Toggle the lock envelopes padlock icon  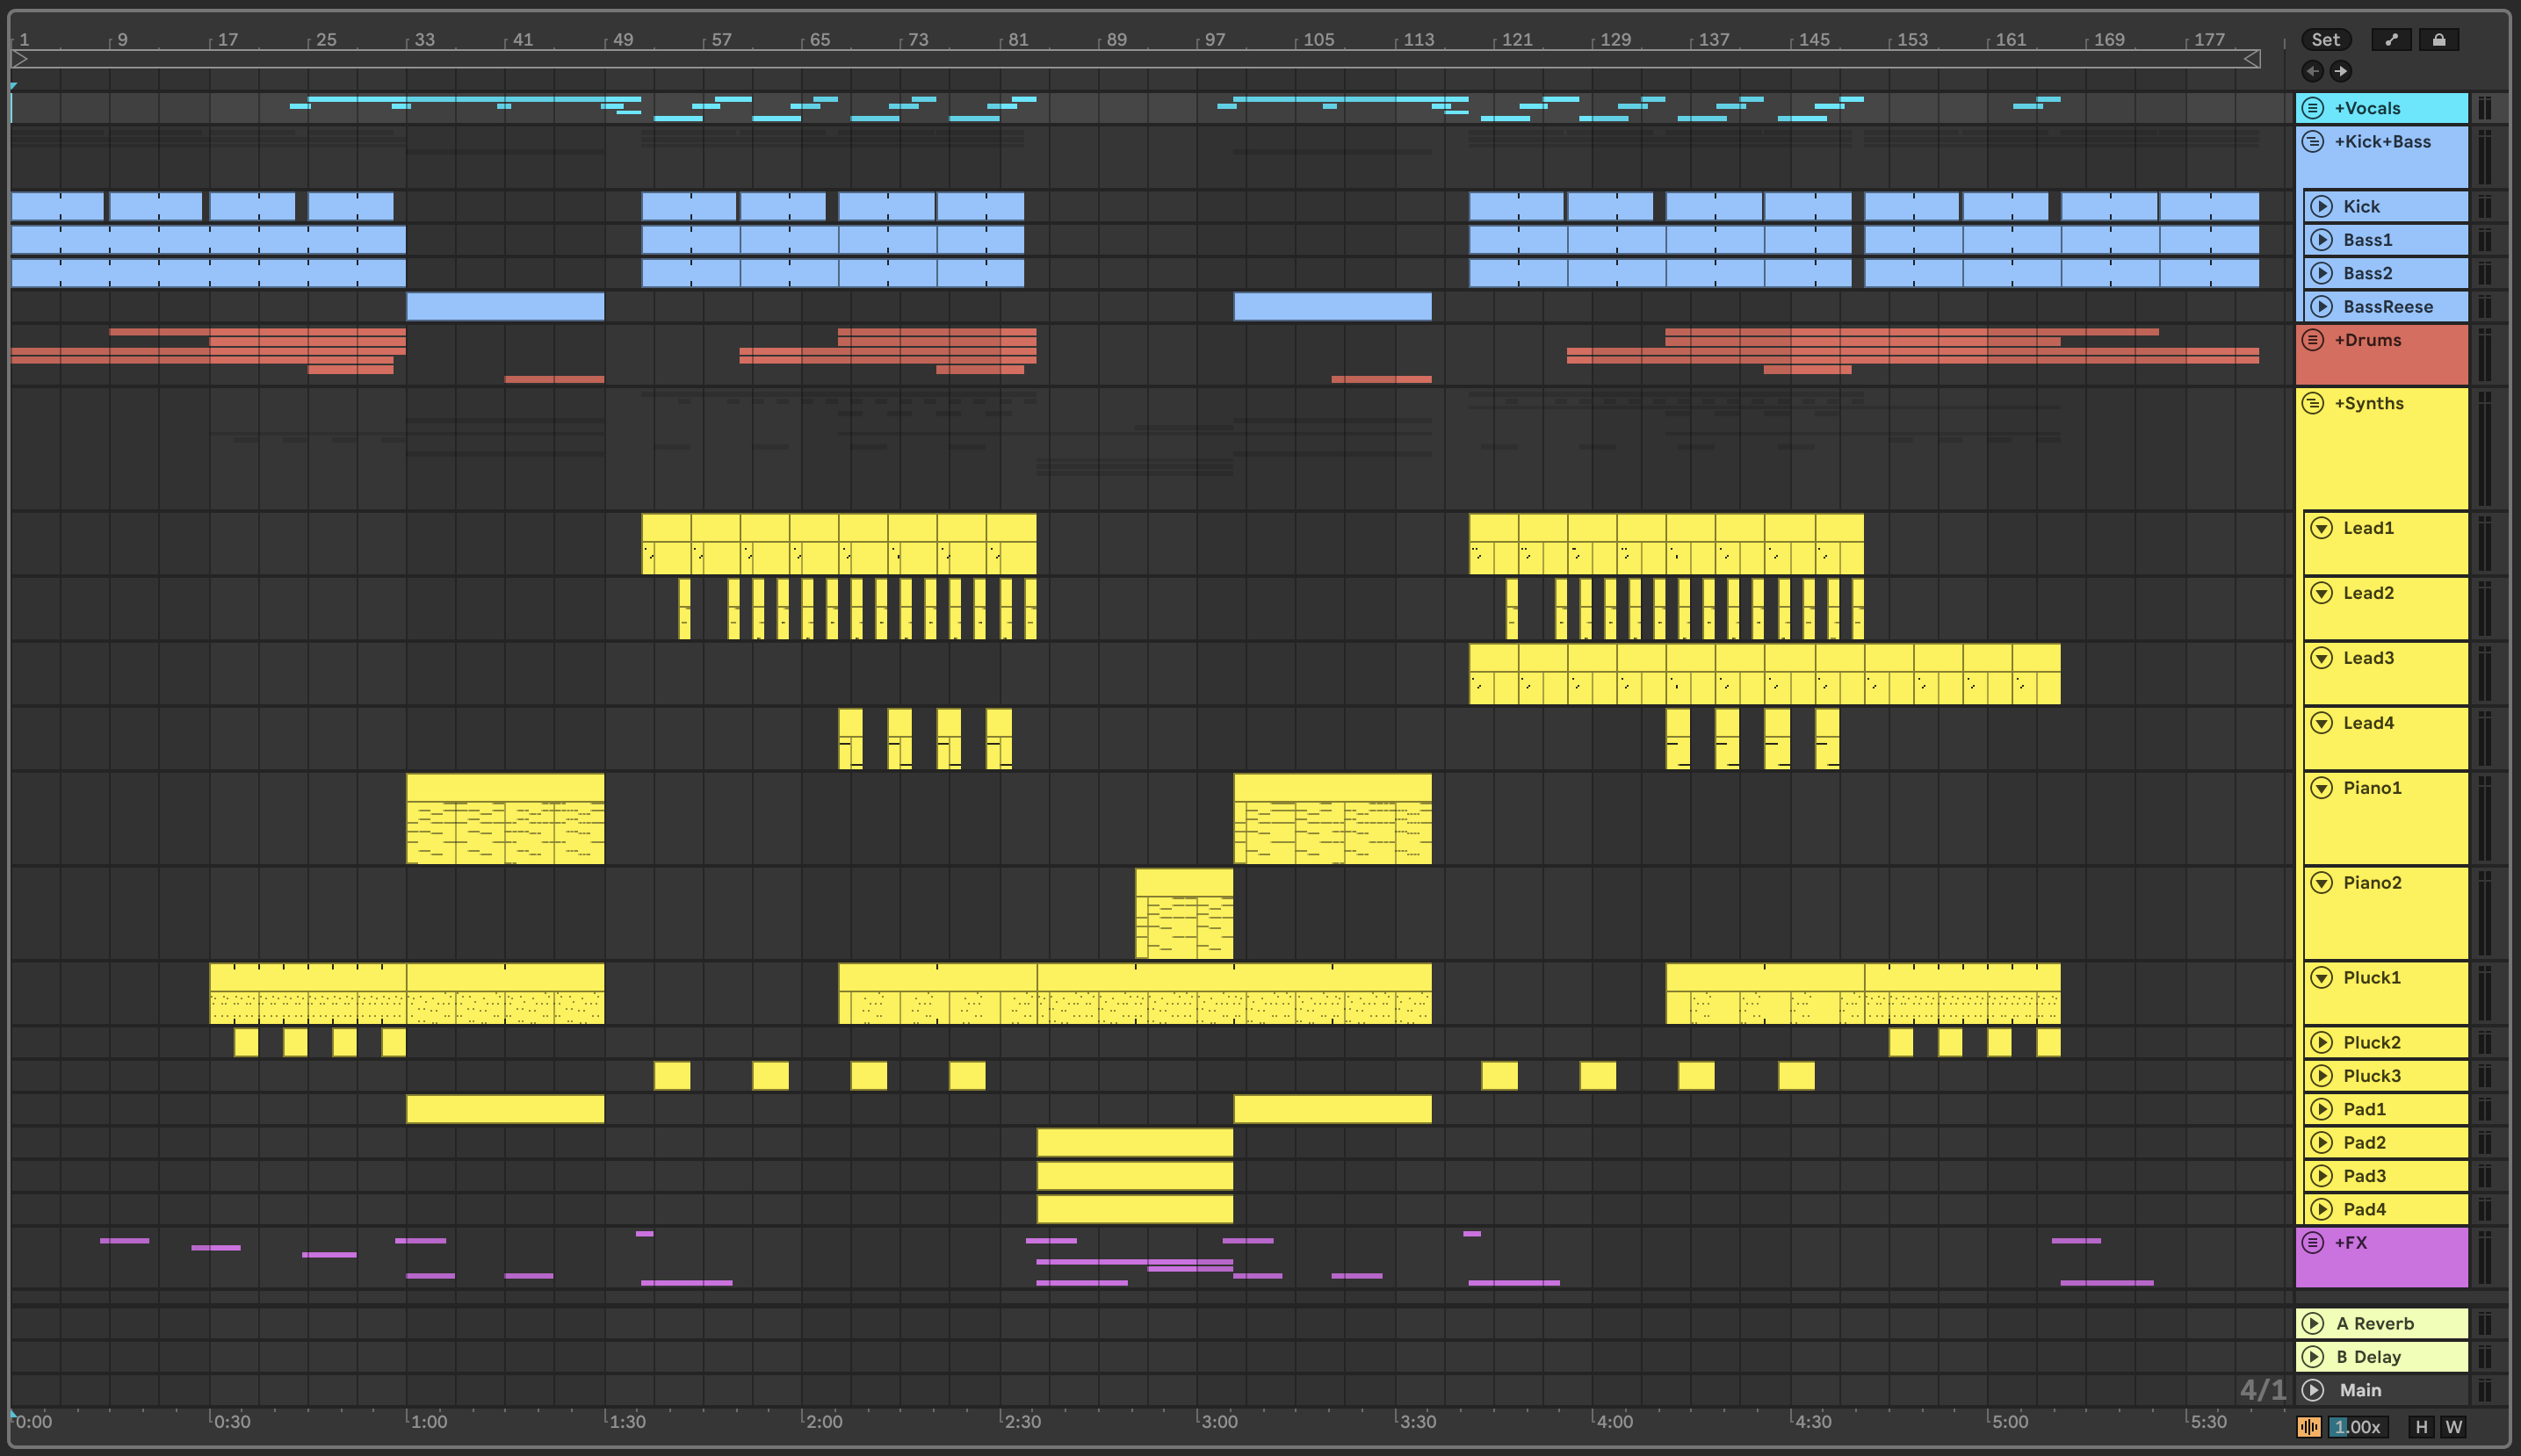pyautogui.click(x=2439, y=40)
